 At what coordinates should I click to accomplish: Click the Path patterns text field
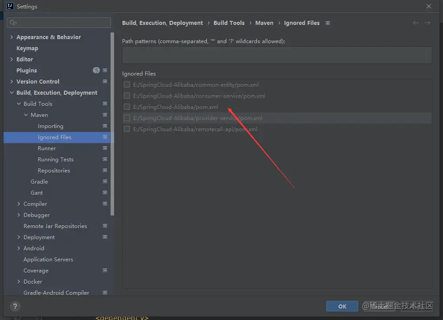277,55
